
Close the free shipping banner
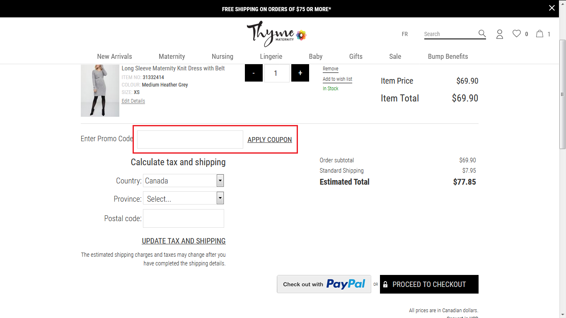(x=551, y=8)
